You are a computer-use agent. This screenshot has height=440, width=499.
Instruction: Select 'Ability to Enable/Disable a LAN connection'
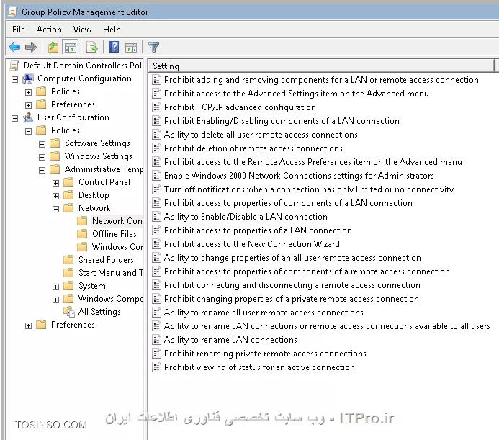(x=246, y=217)
